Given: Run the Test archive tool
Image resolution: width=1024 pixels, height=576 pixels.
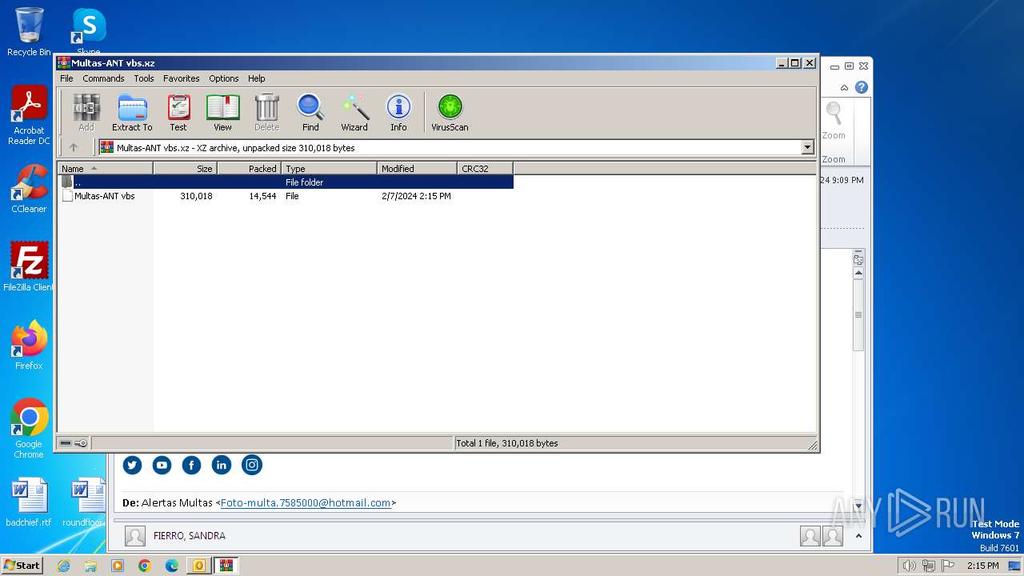Looking at the screenshot, I should [x=178, y=113].
